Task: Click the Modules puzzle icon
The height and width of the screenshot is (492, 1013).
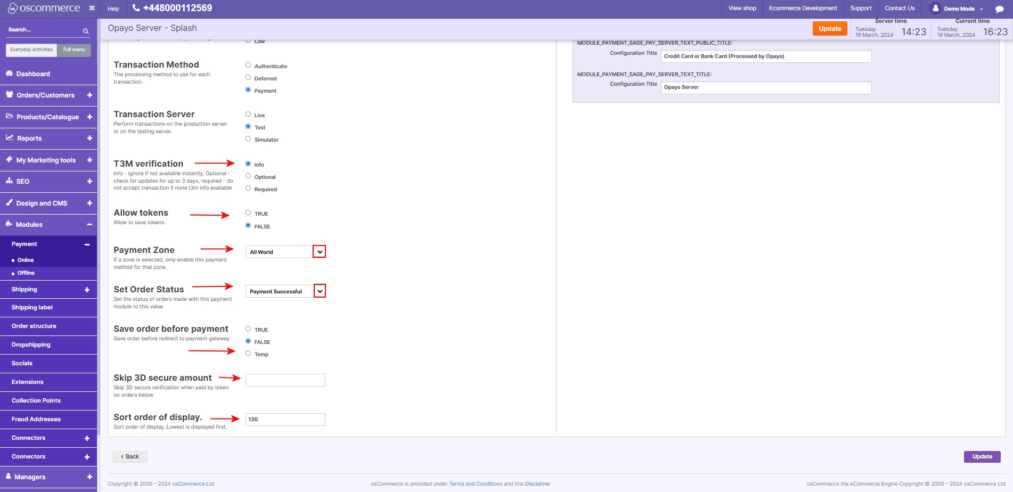Action: pos(9,224)
